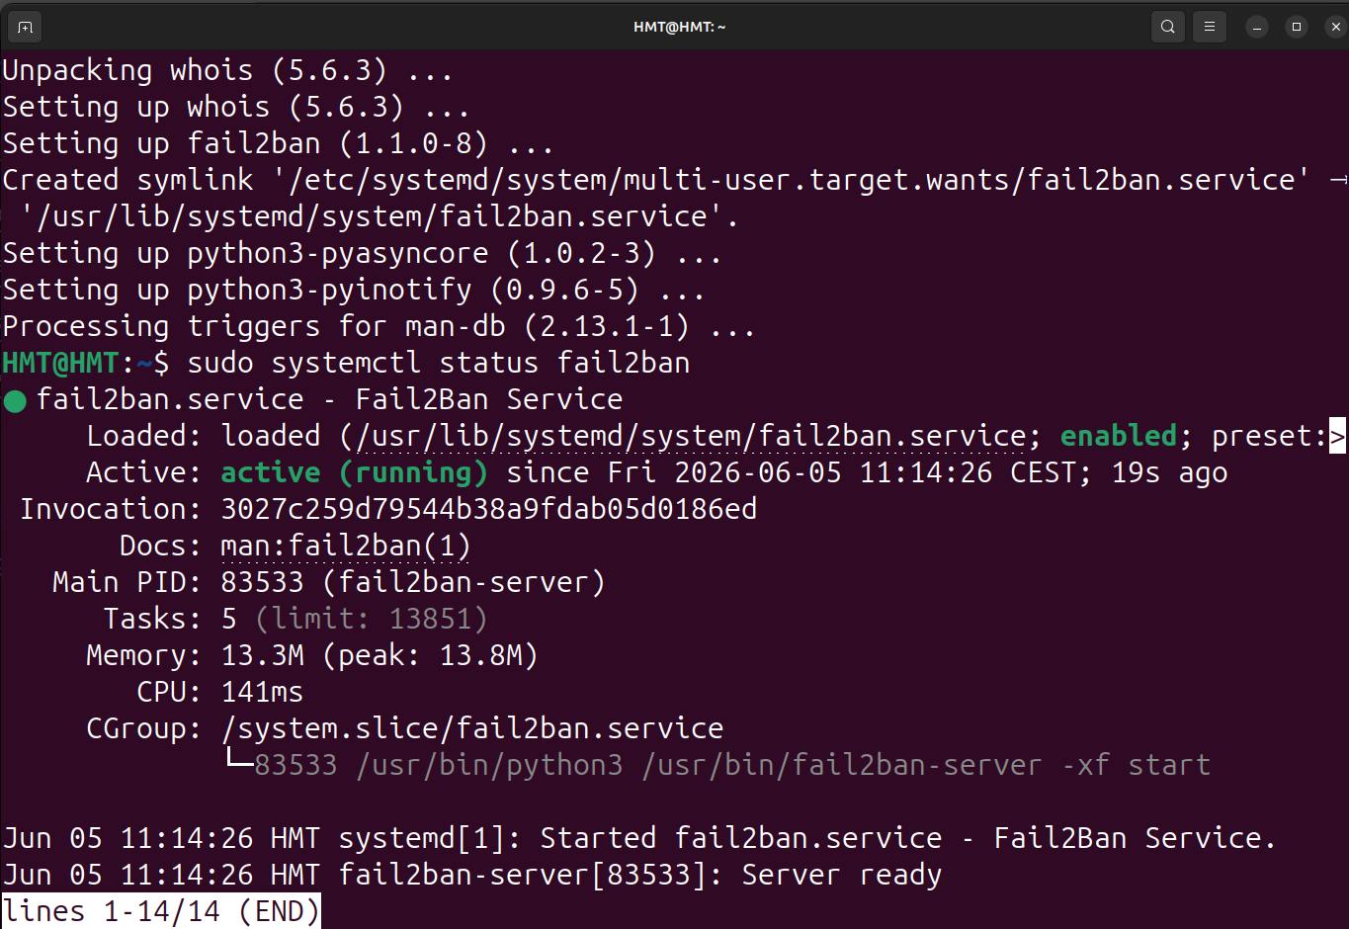Click the 'lines 1-14/14 (END)' pager status
Image resolution: width=1349 pixels, height=929 pixels.
(161, 911)
